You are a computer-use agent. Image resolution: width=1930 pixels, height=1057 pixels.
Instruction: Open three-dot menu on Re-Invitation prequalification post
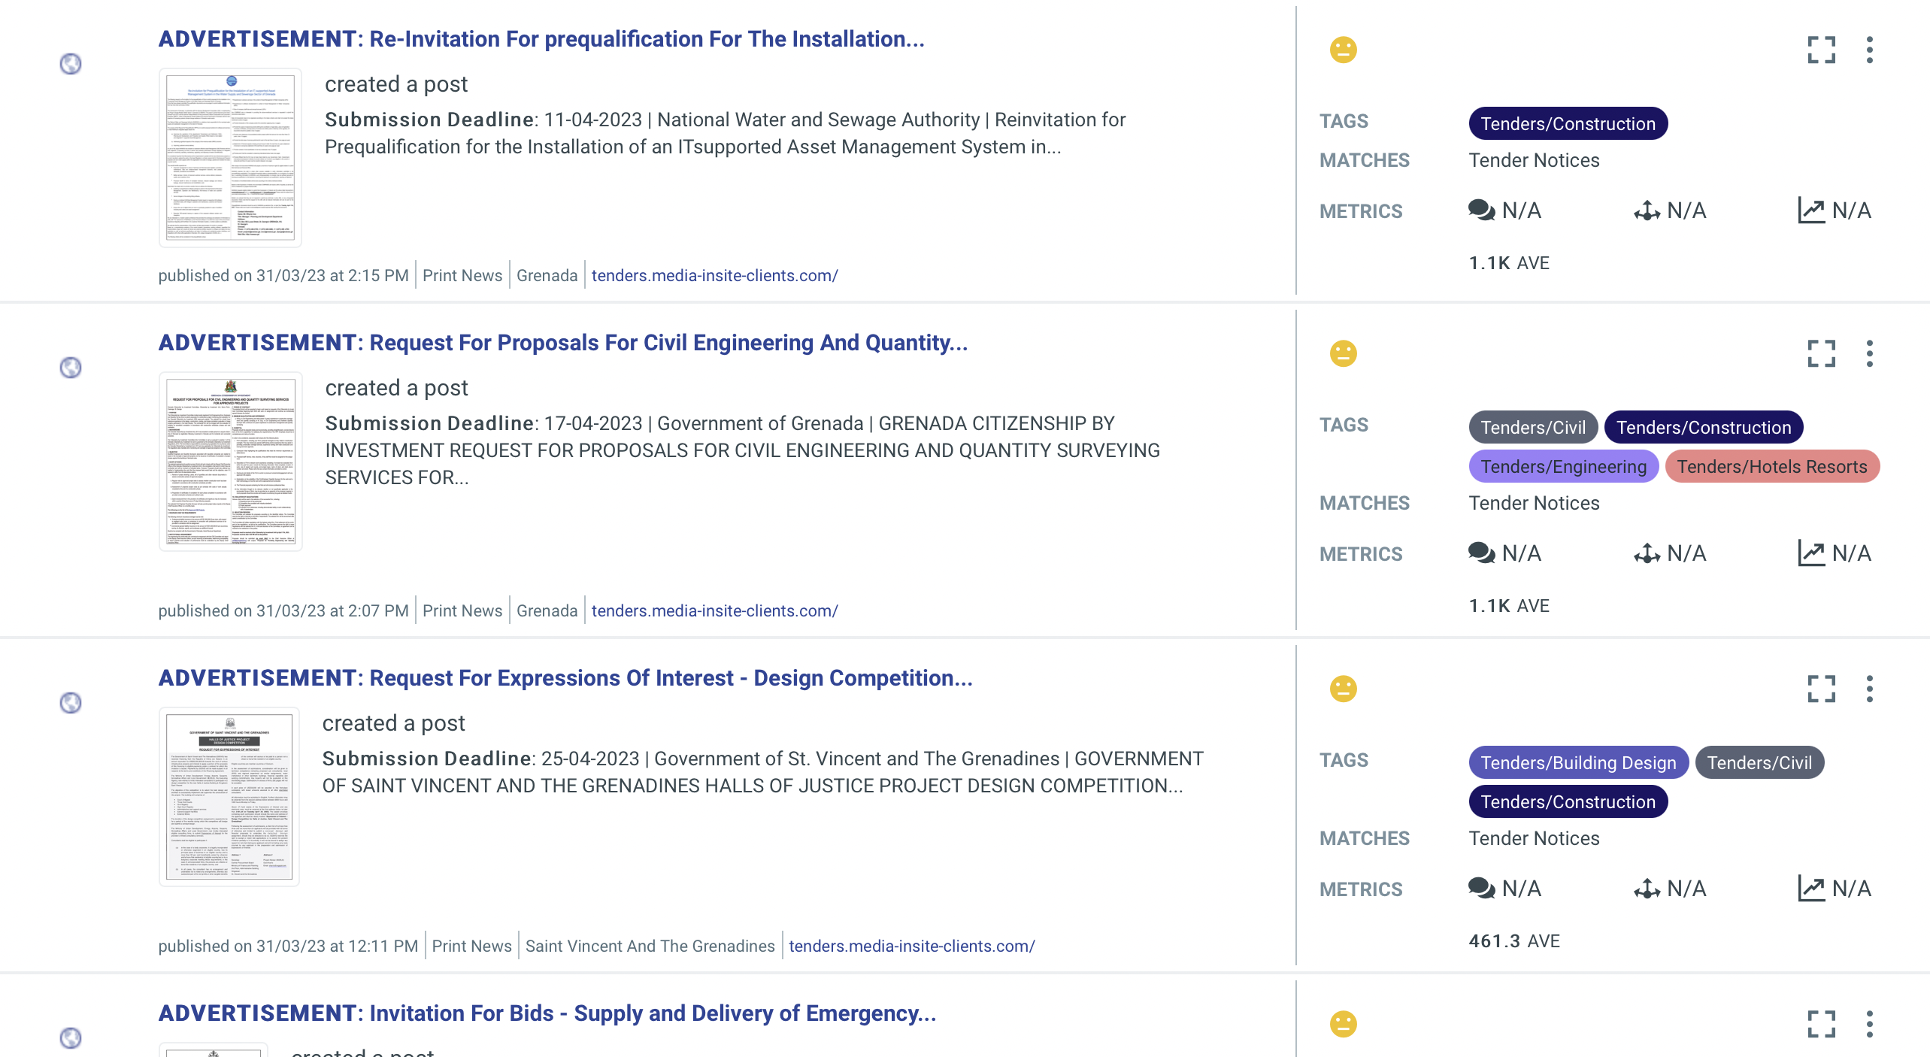pyautogui.click(x=1869, y=50)
